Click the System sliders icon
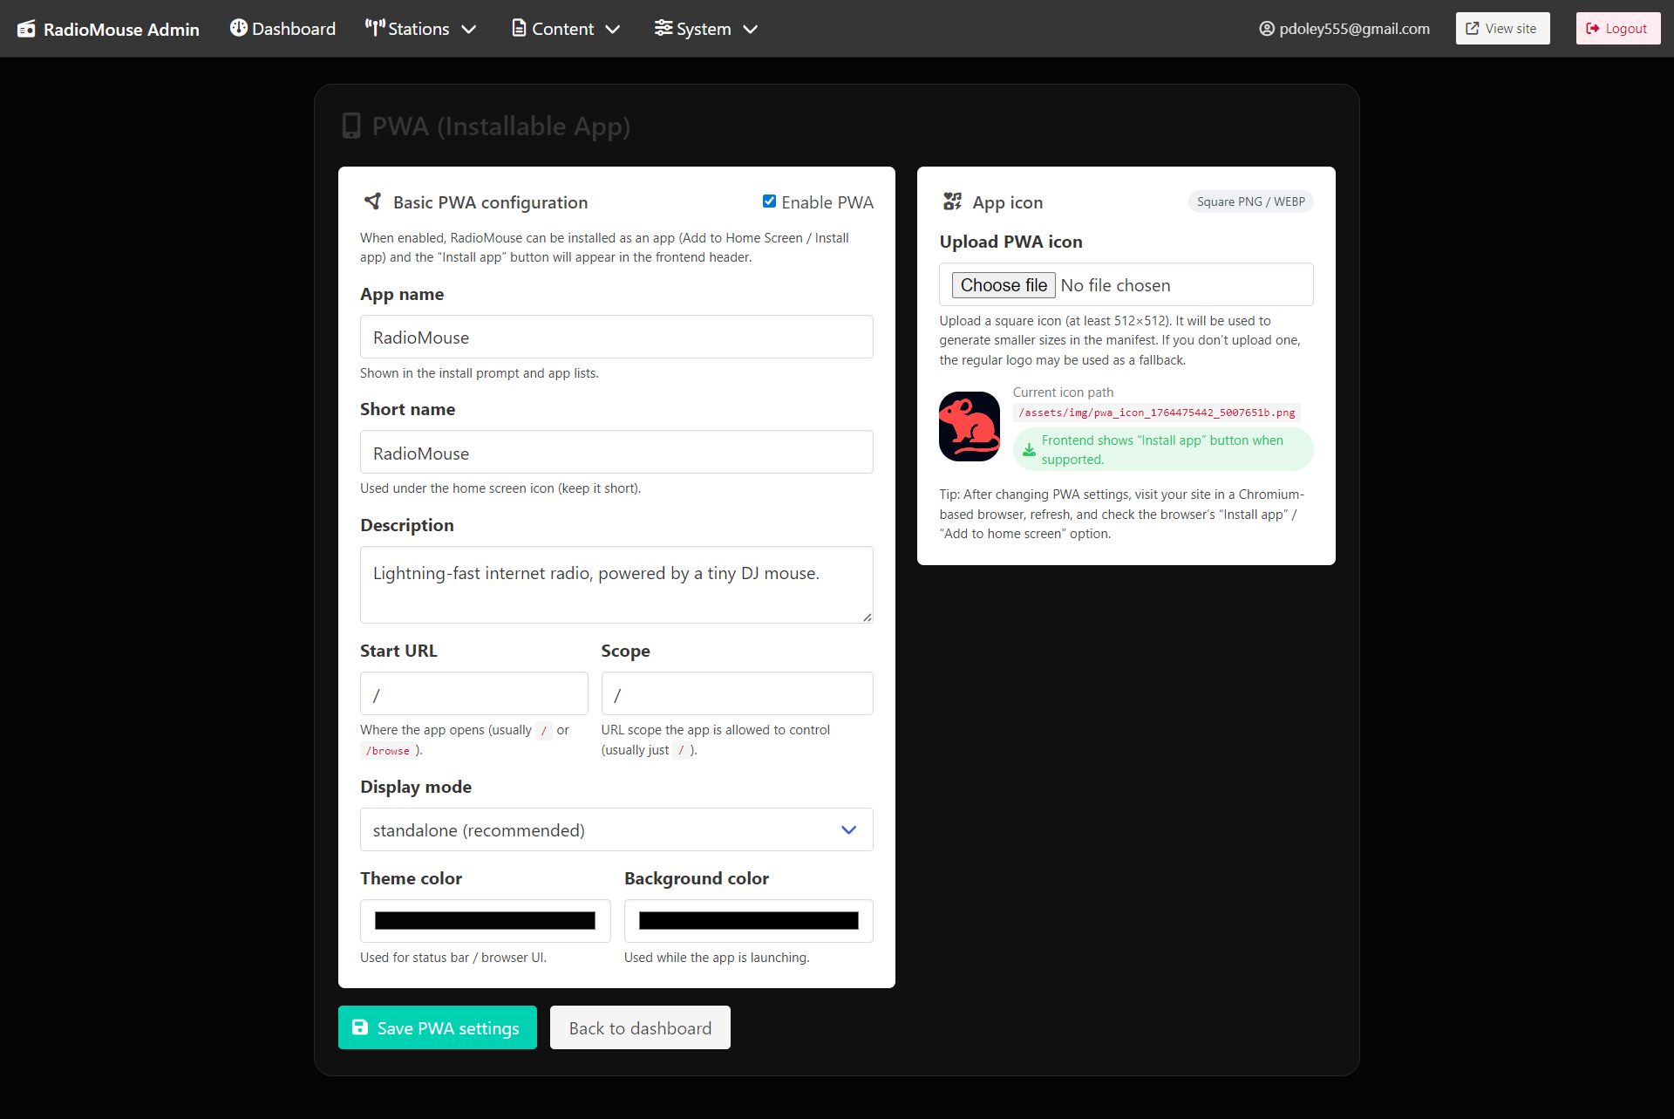This screenshot has width=1674, height=1119. [663, 28]
